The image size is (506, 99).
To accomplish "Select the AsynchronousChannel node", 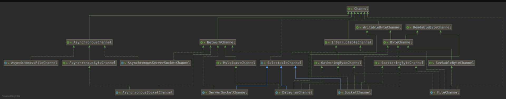I will (89, 42).
